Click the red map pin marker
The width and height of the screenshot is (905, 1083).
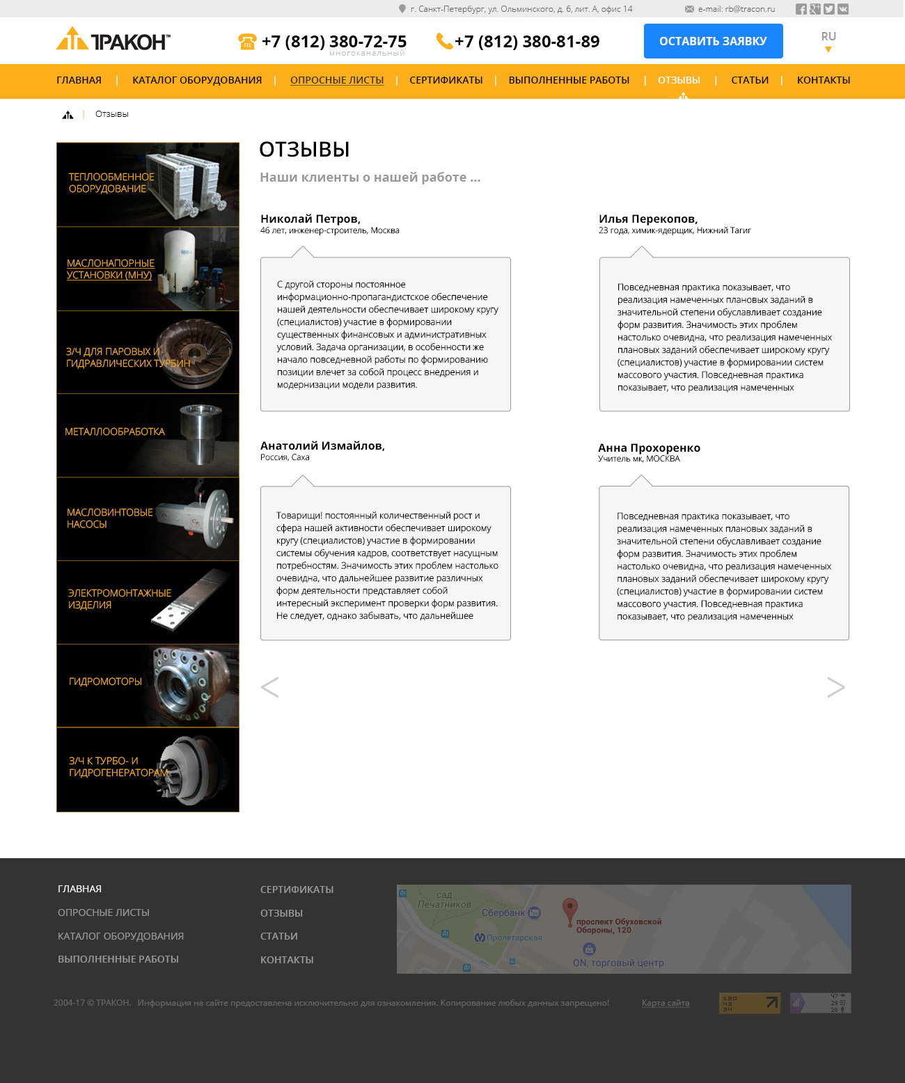click(x=569, y=910)
